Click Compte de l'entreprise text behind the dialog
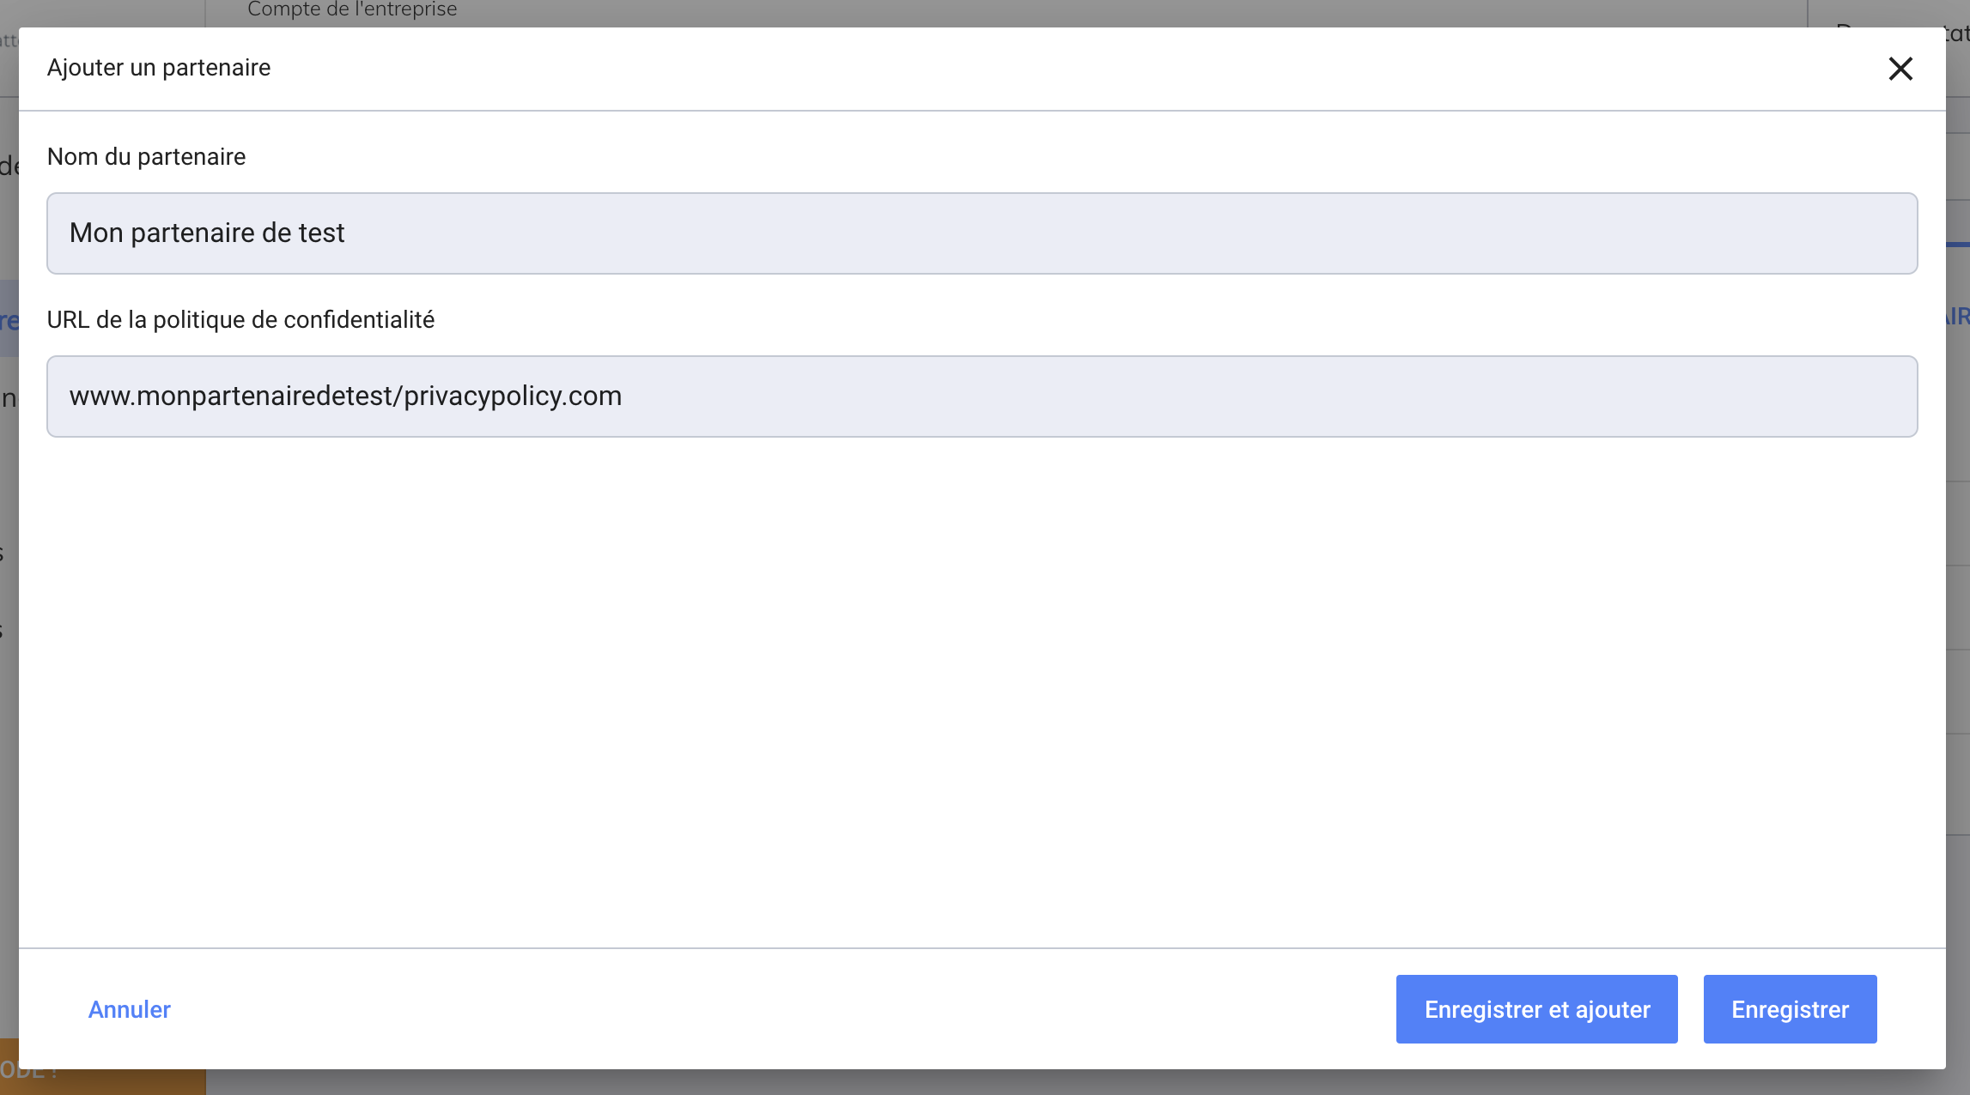This screenshot has width=1970, height=1095. tap(352, 10)
